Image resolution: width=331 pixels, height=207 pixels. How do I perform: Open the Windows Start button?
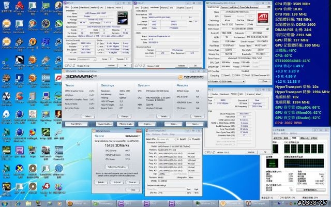(4, 203)
